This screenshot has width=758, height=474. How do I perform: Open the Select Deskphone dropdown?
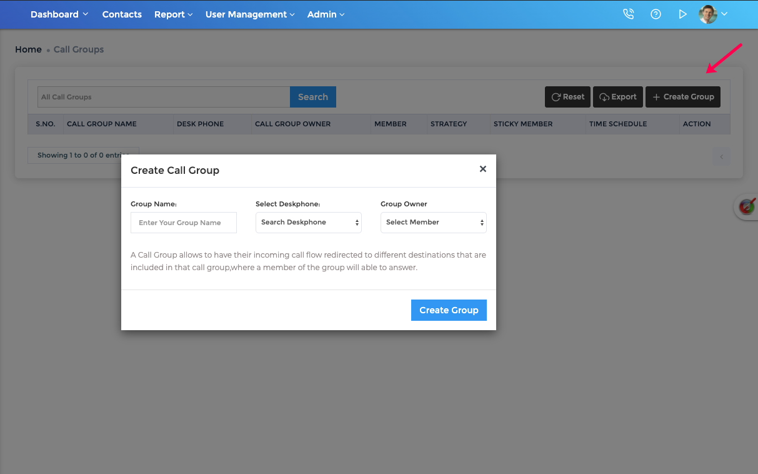click(x=308, y=222)
